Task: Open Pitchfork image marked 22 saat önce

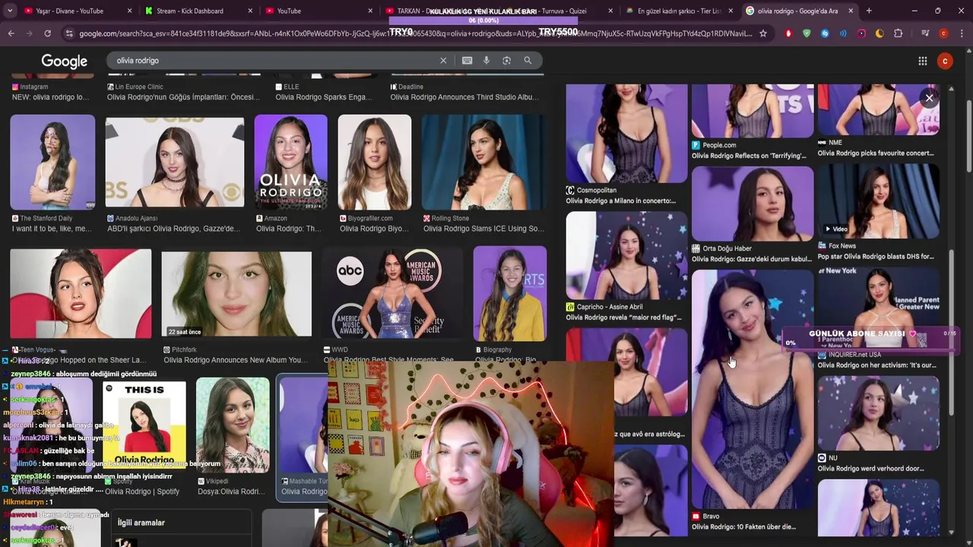Action: pos(236,294)
